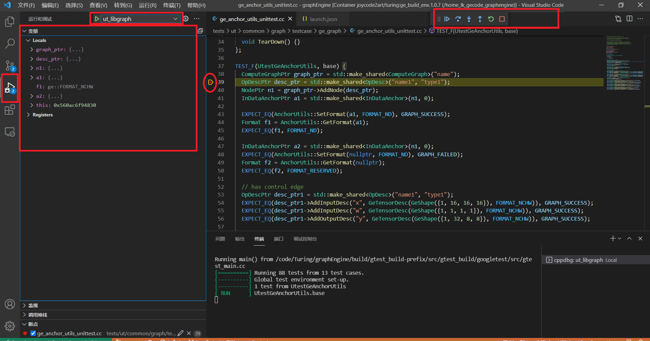Stop debugging with the red square
The width and height of the screenshot is (650, 341).
coord(502,19)
